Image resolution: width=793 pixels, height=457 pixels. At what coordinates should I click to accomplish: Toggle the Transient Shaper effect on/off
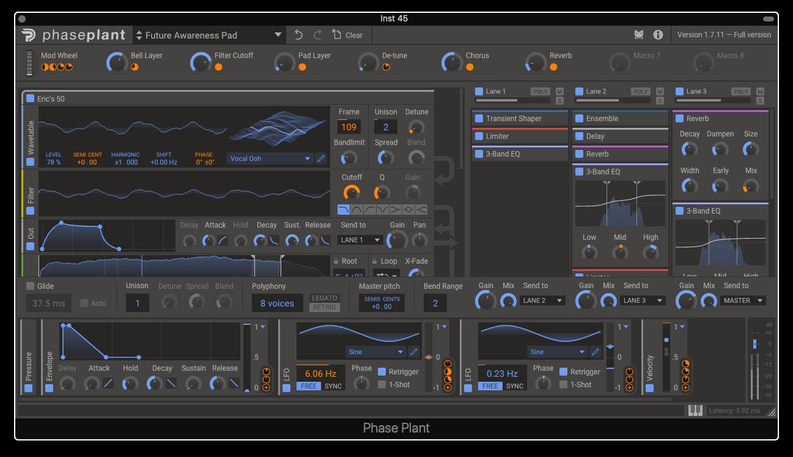[479, 119]
